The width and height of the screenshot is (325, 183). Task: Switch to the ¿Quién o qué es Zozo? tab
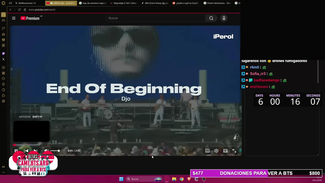(186, 3)
